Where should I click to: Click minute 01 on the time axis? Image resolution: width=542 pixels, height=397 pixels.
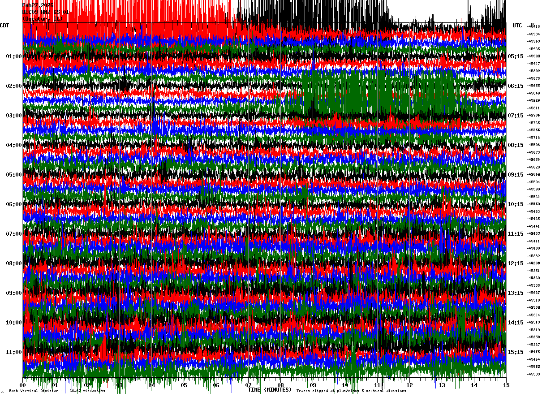[x=55, y=385]
